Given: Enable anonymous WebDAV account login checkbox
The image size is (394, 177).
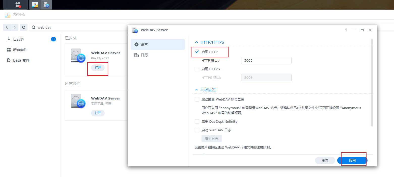Looking at the screenshot, I should [x=197, y=99].
